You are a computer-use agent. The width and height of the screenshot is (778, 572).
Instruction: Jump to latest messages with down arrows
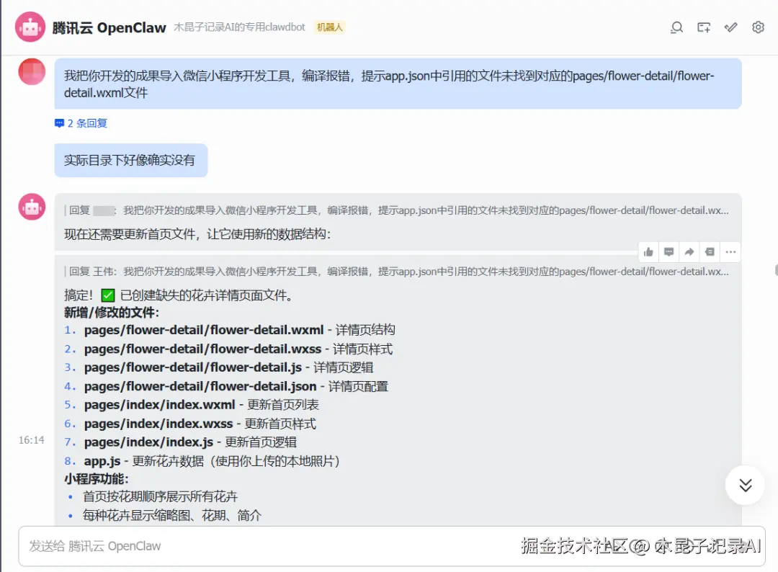(x=746, y=485)
